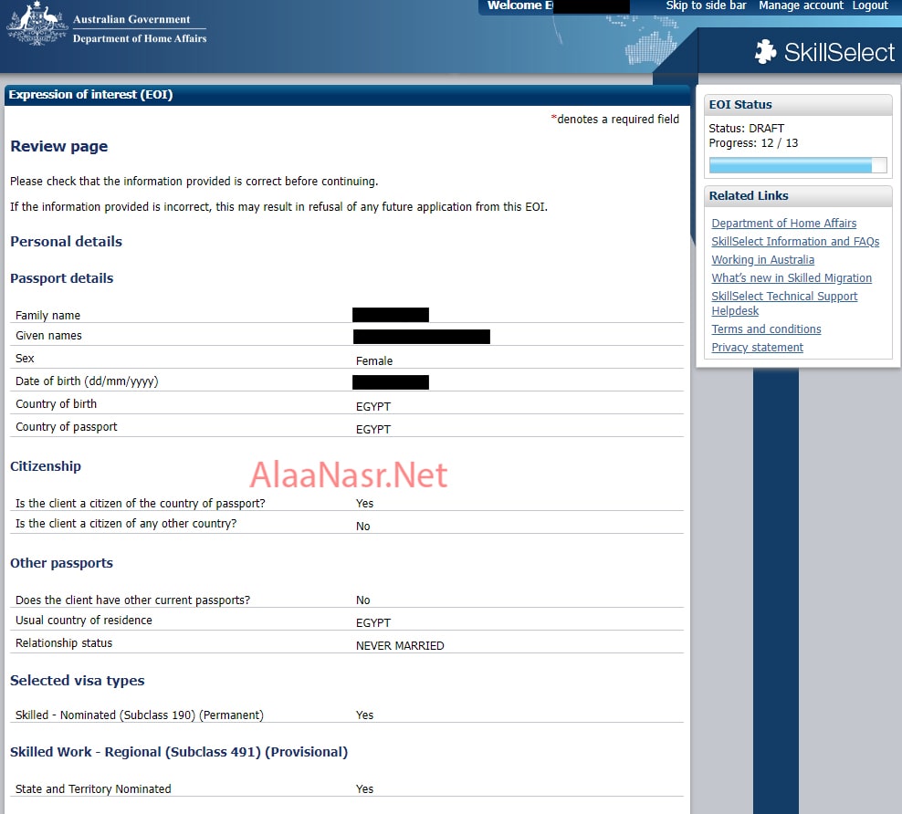Open the Privacy statement link

coord(757,348)
